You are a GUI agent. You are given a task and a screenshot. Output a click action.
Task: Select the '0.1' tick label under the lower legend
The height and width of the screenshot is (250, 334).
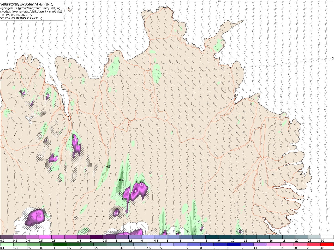2,248
